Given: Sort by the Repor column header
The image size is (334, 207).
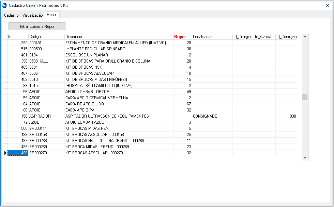Looking at the screenshot, I should (180, 37).
